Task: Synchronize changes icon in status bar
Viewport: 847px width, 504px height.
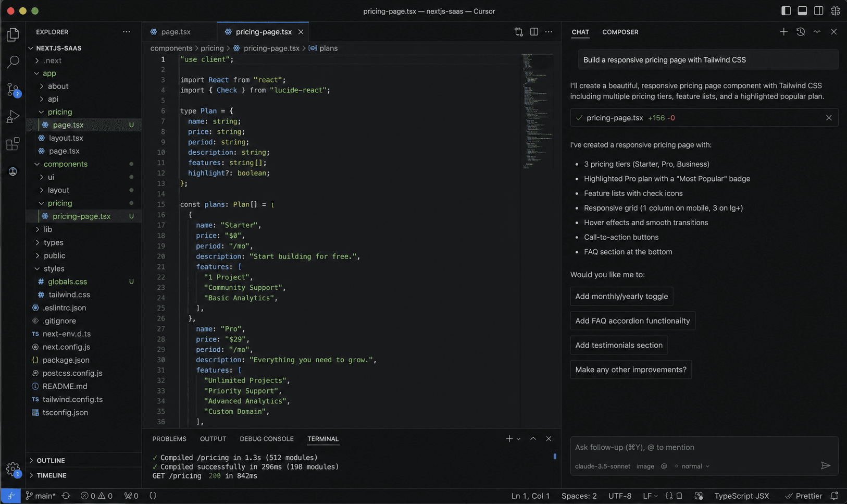Action: [x=66, y=496]
